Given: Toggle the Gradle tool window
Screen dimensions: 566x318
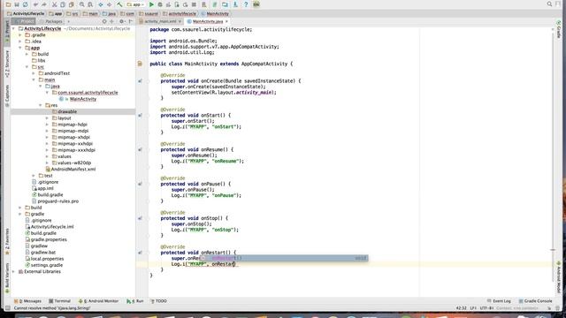Looking at the screenshot, I should click(558, 29).
